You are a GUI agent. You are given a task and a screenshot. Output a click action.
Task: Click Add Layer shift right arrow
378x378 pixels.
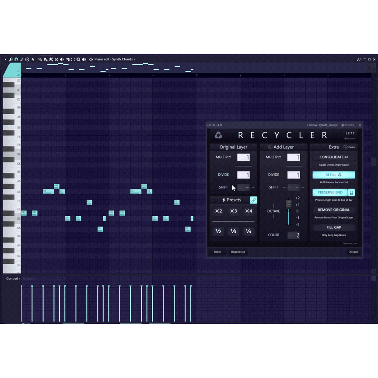click(303, 187)
